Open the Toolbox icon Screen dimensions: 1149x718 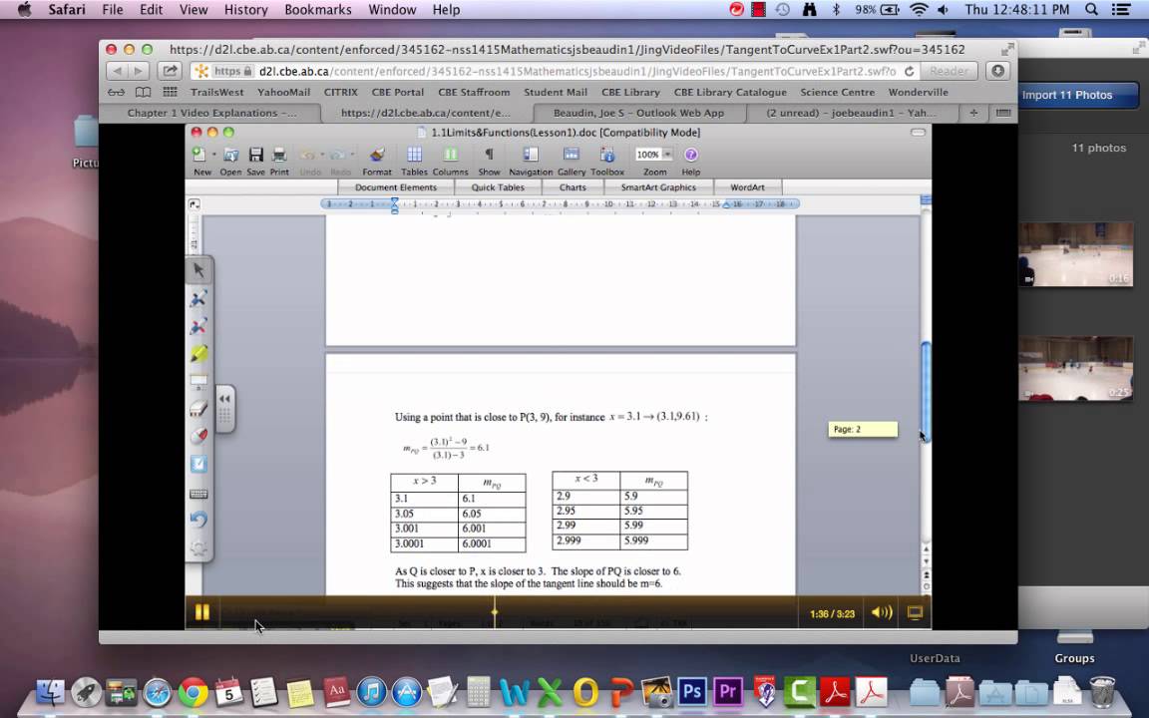(x=606, y=155)
